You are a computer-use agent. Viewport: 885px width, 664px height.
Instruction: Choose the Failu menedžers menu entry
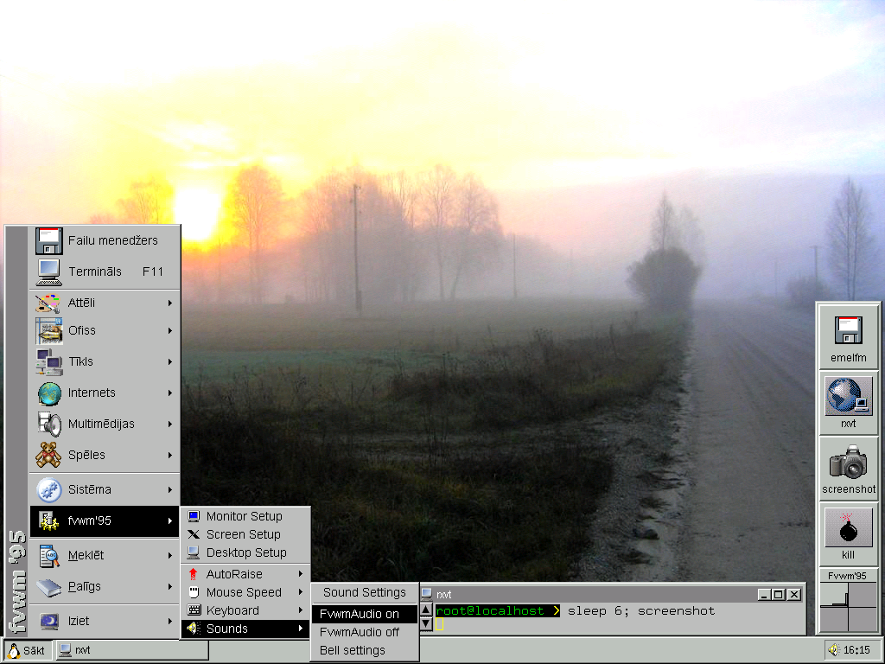105,240
